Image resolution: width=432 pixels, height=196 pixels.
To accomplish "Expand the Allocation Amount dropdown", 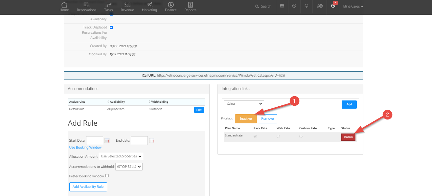I will coord(121,156).
